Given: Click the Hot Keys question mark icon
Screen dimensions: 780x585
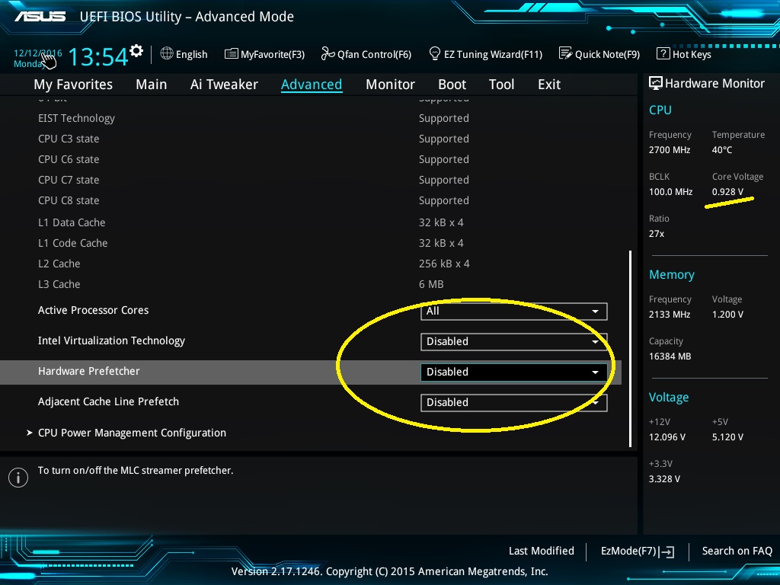Looking at the screenshot, I should tap(663, 53).
